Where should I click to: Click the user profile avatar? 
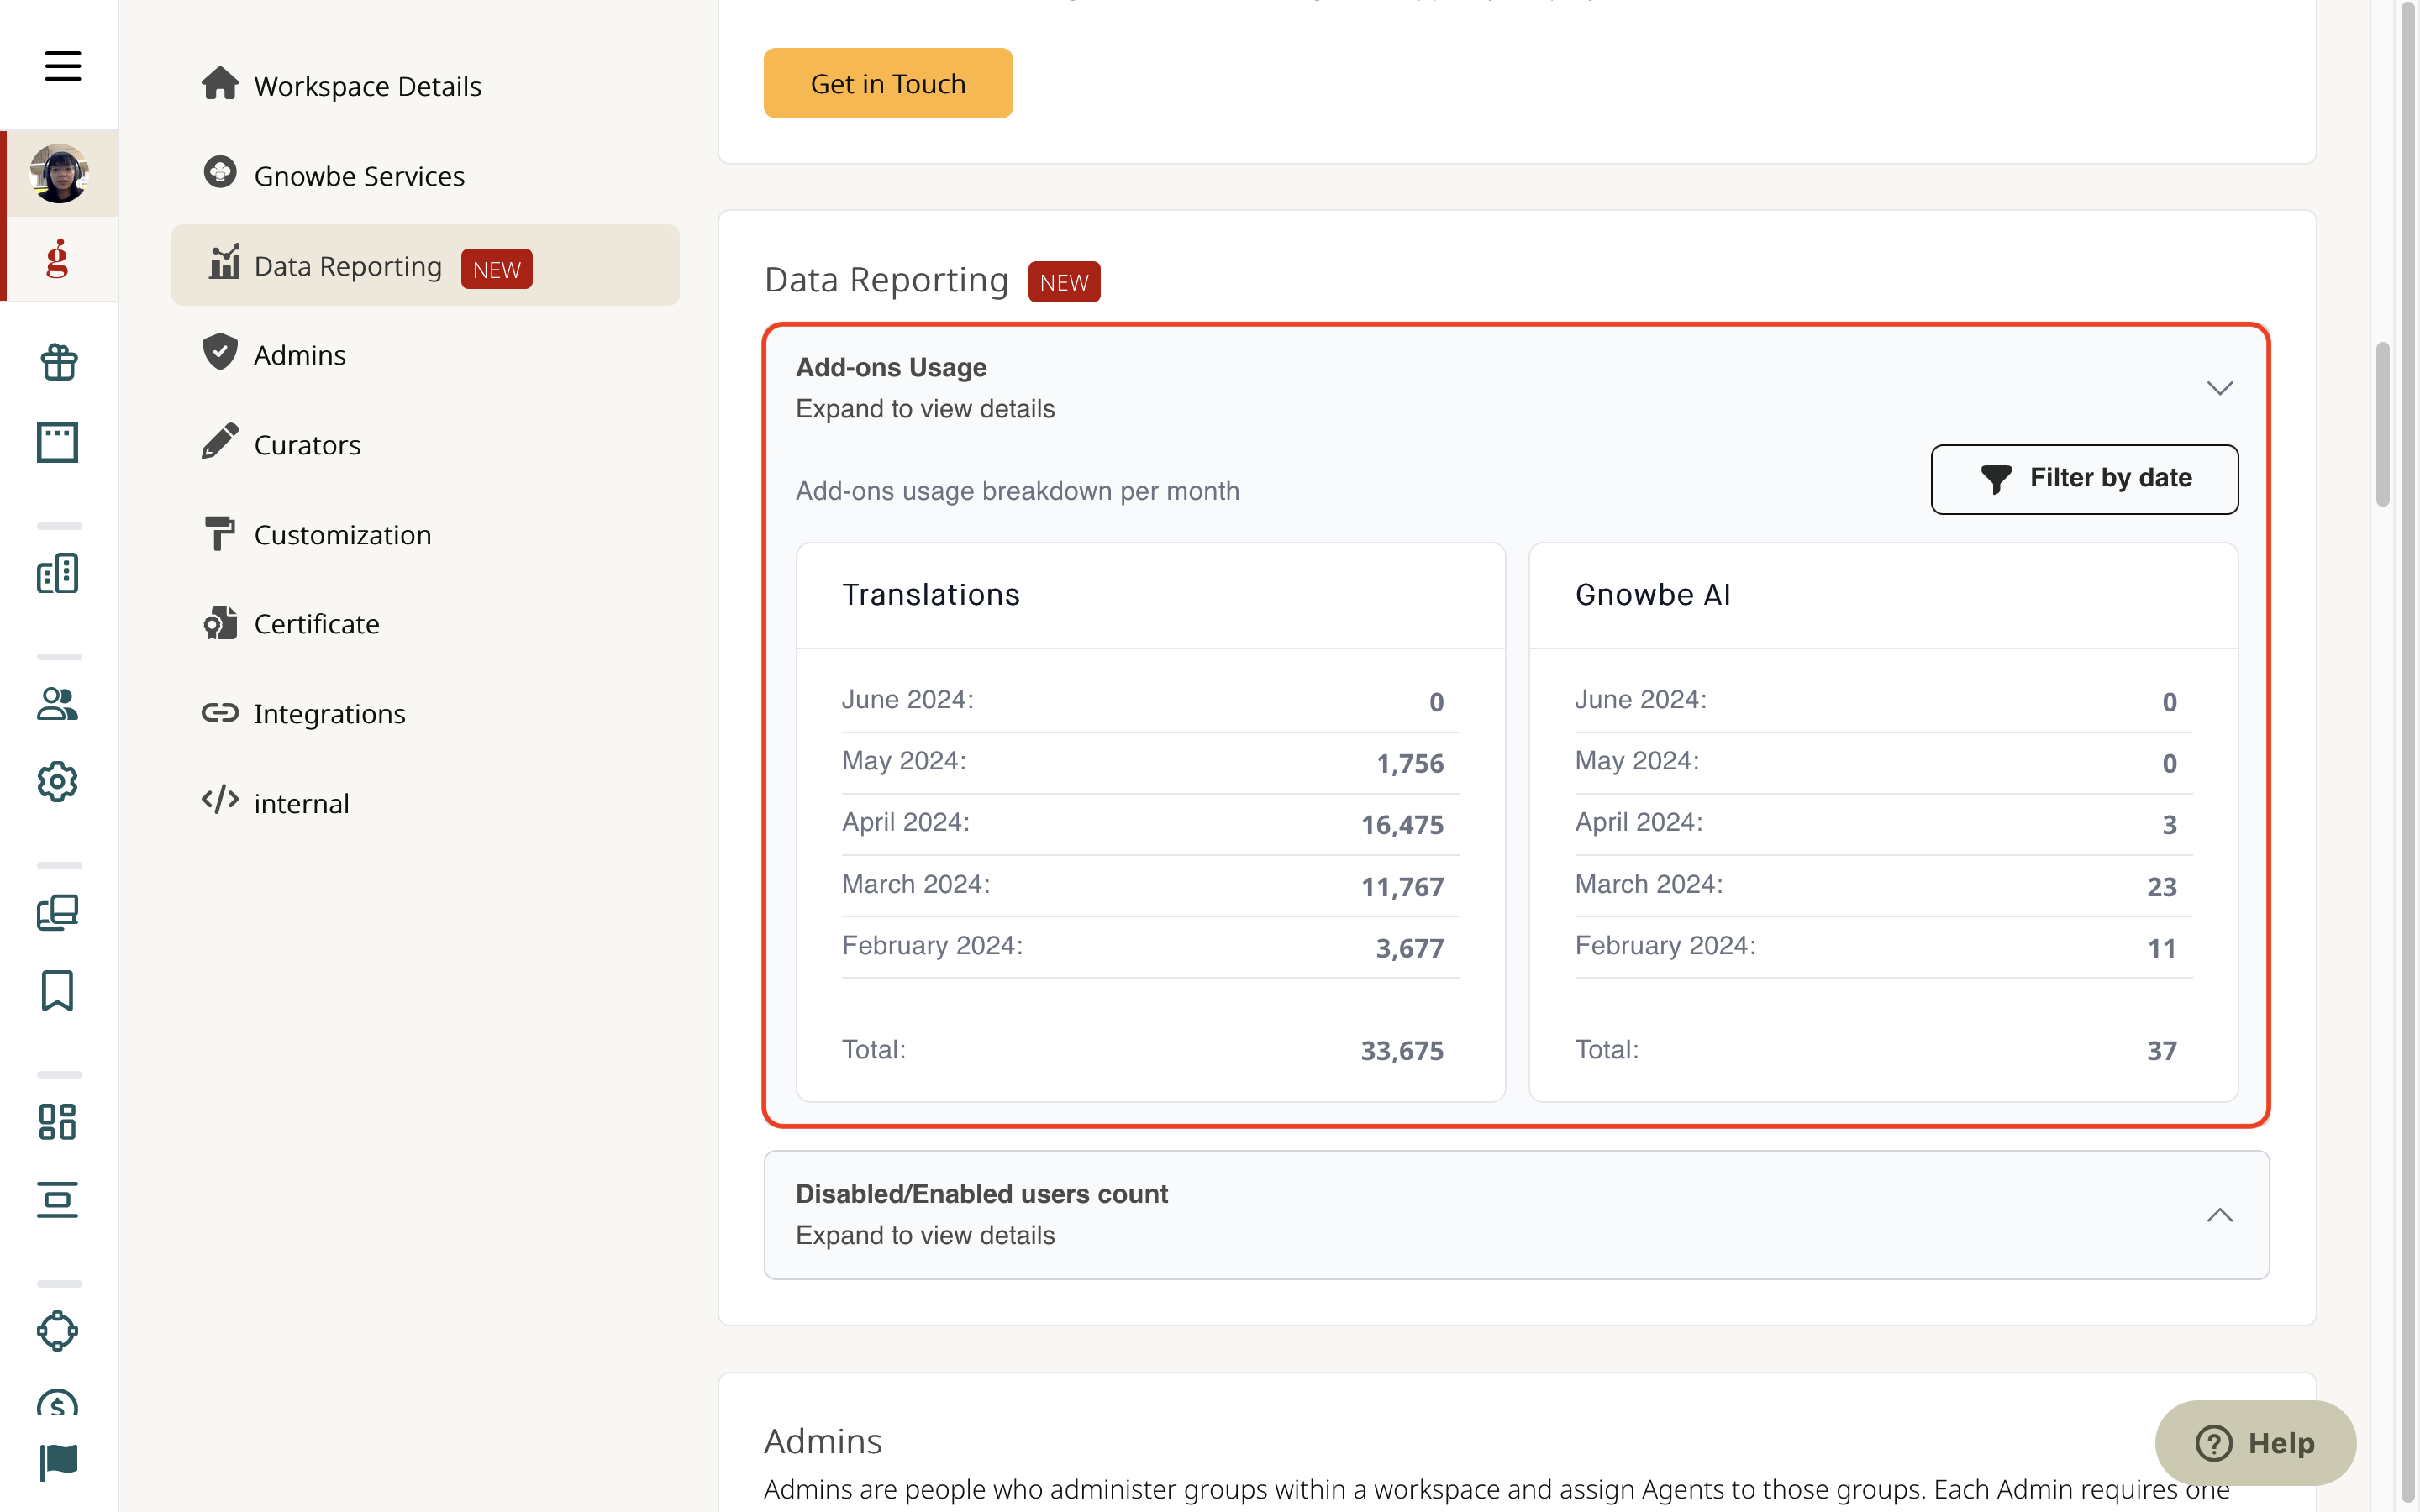click(59, 173)
